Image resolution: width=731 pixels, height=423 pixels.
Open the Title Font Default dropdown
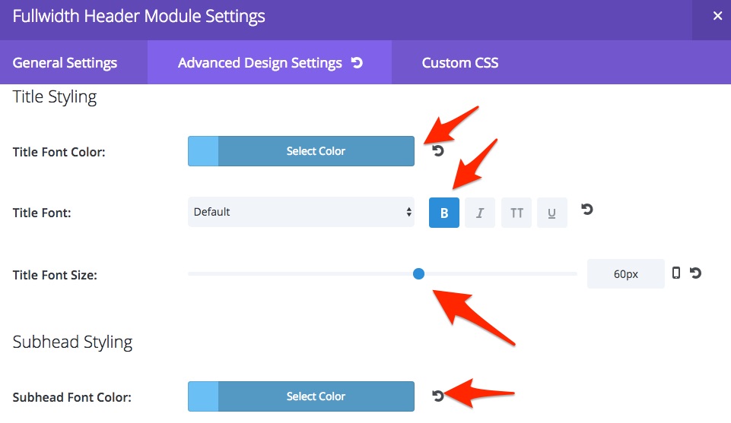301,212
